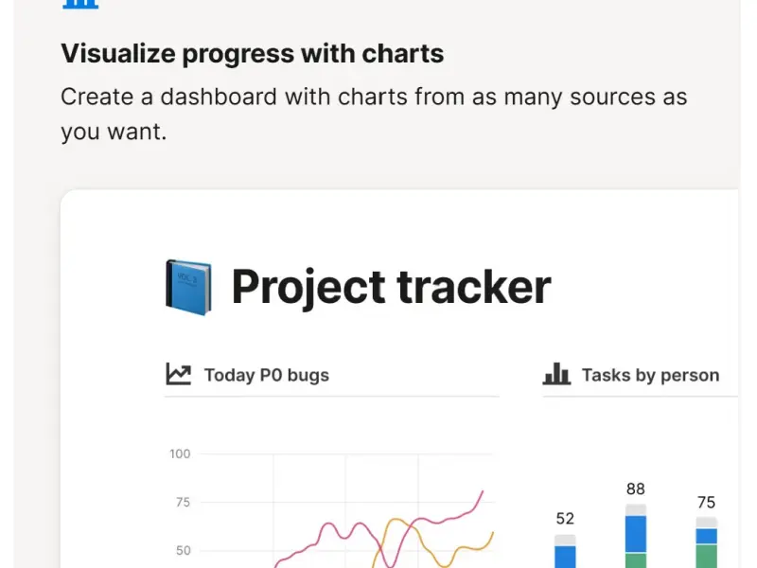This screenshot has width=757, height=568.
Task: Click the blue segment of the 52 bar
Action: [565, 557]
